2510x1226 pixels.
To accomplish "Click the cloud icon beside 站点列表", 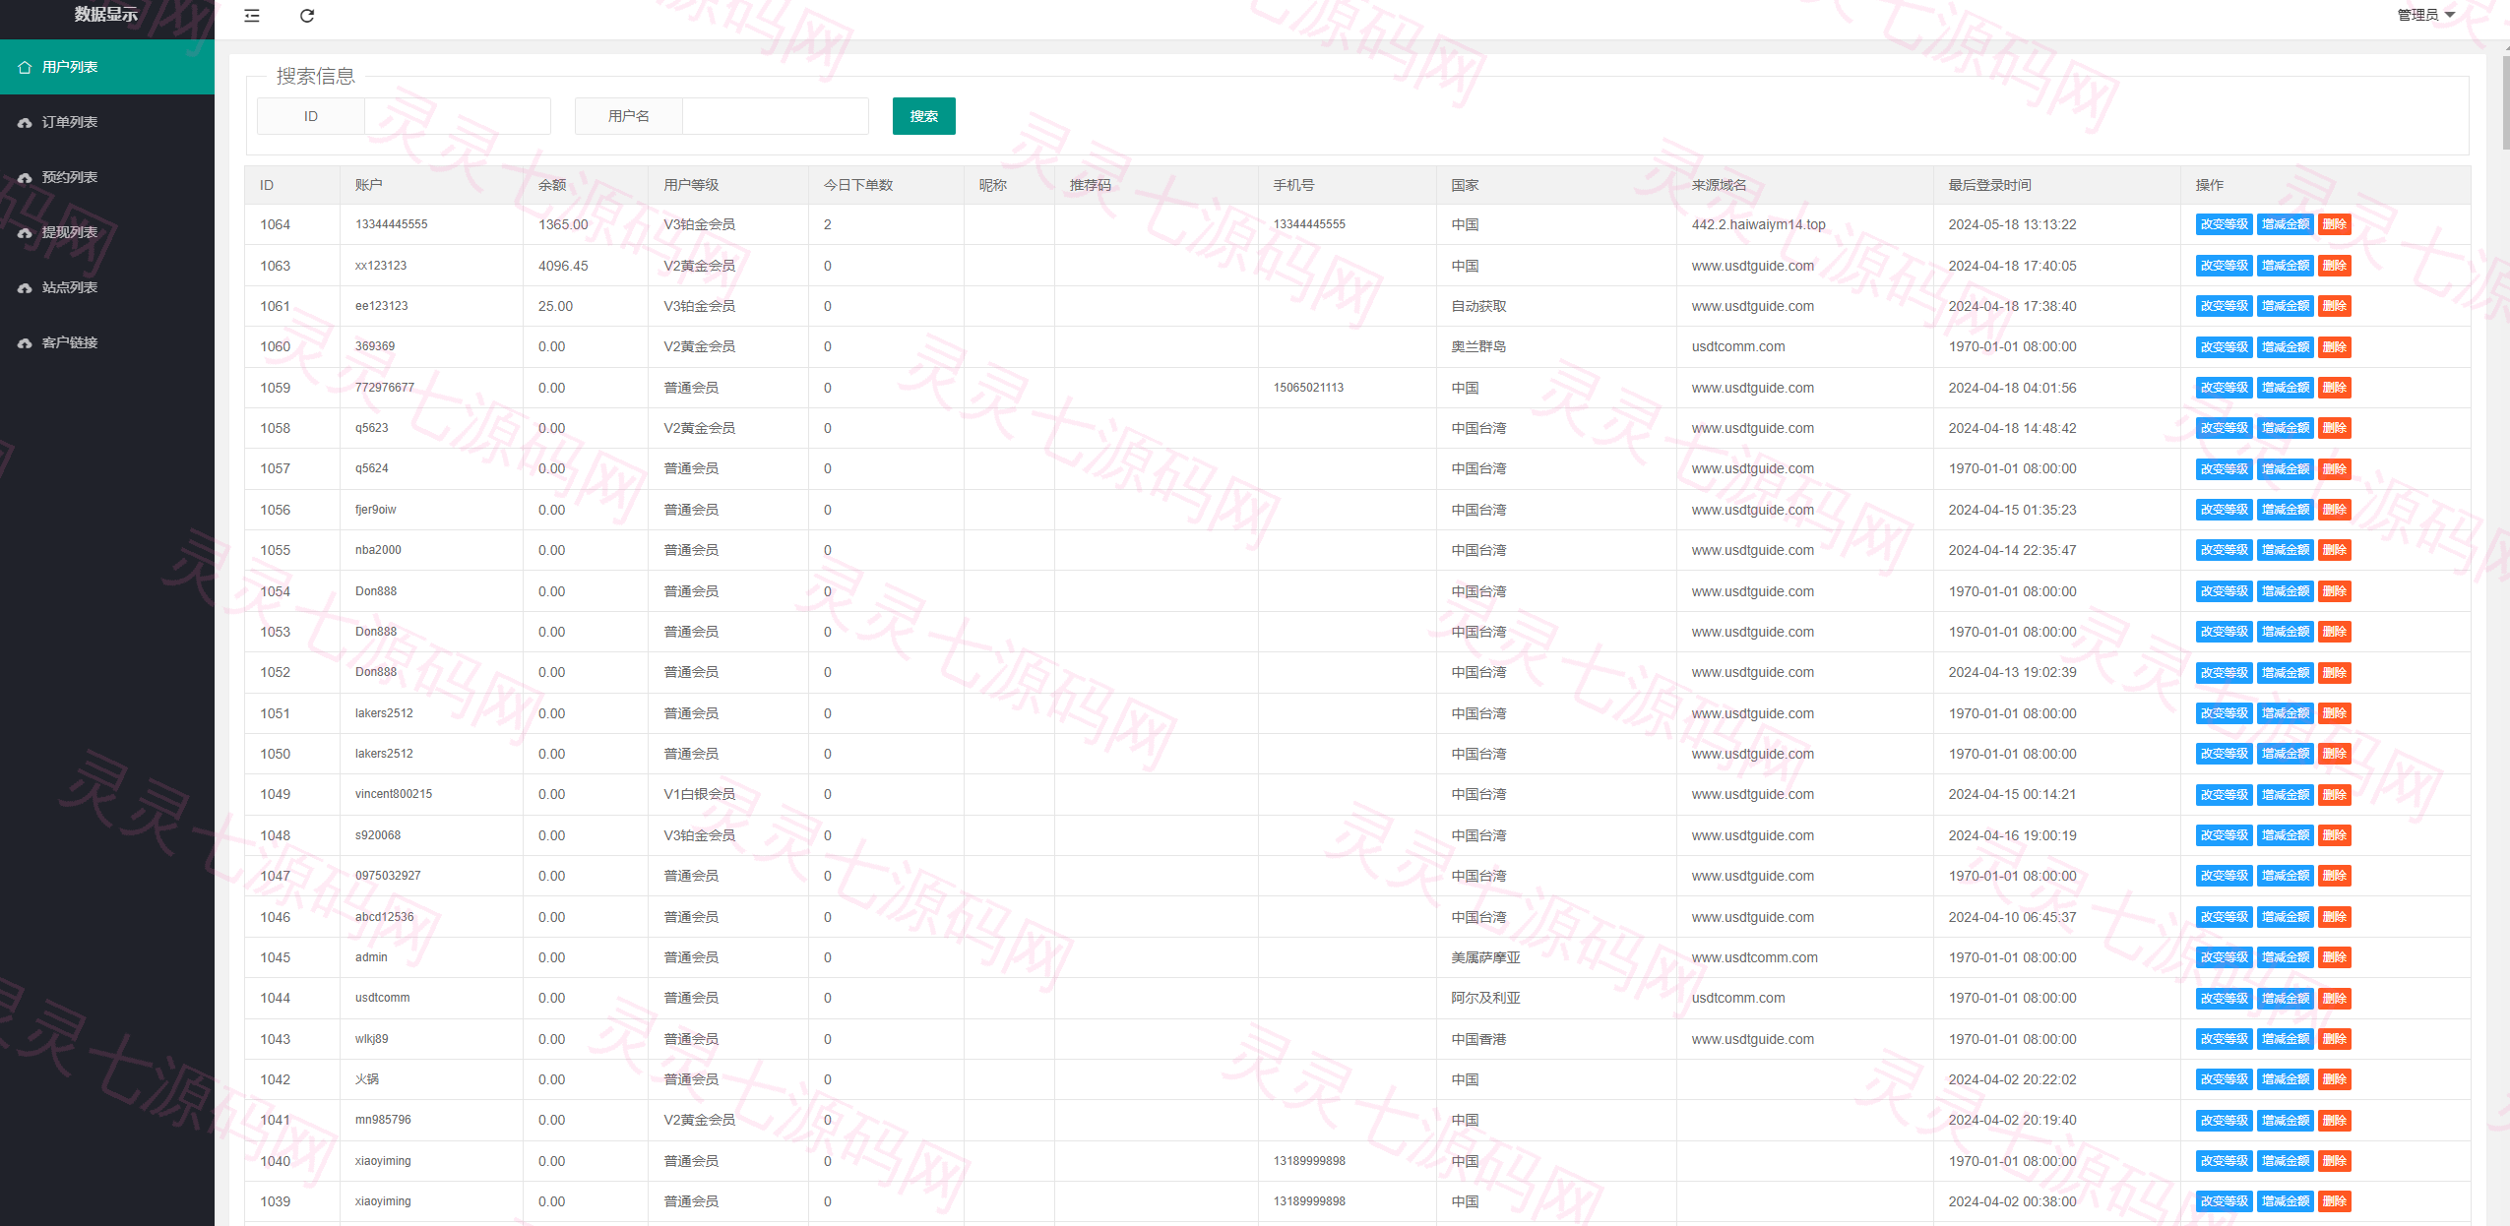I will click(25, 287).
